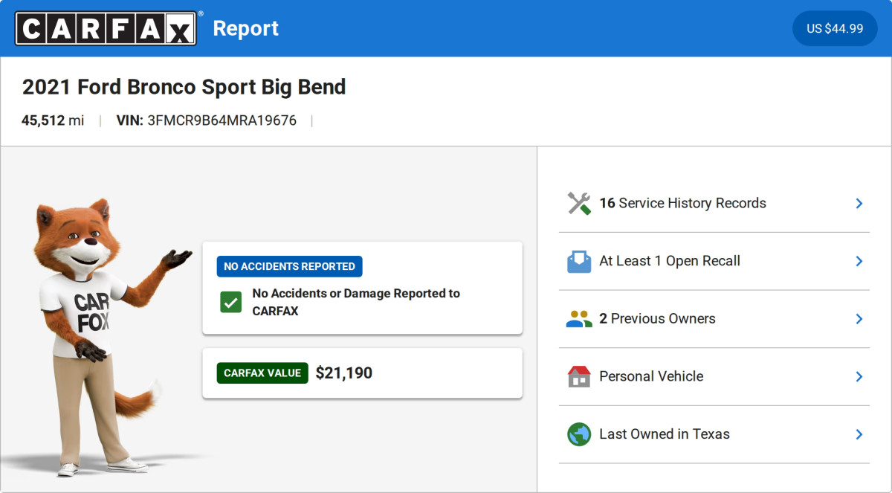
Task: Expand the Last Owned in Texas chevron
Action: coord(859,434)
